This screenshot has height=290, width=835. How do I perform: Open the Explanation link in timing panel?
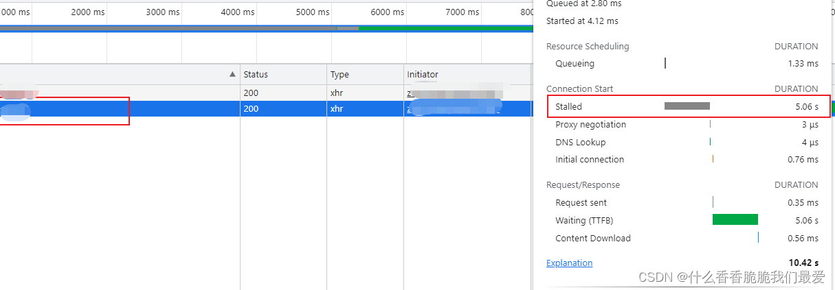pos(569,263)
